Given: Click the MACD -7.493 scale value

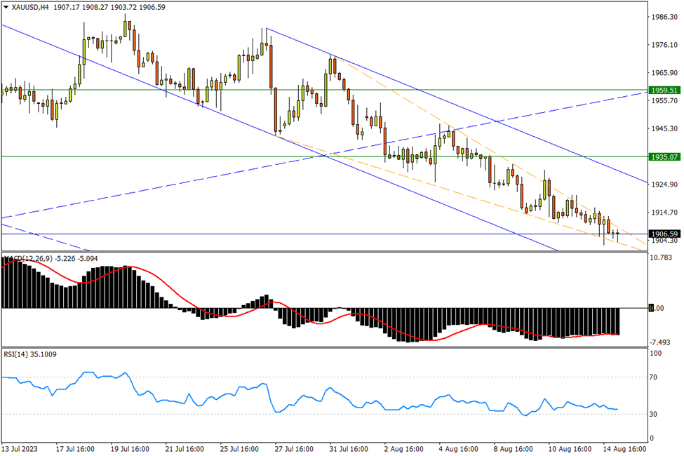Looking at the screenshot, I should [x=663, y=342].
